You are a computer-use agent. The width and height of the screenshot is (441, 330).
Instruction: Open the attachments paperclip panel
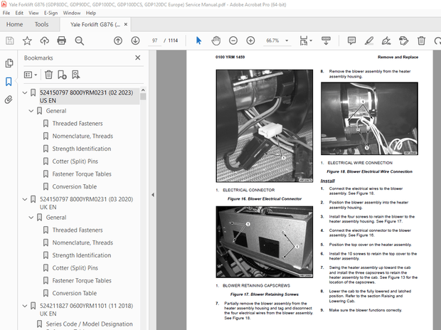click(9, 100)
